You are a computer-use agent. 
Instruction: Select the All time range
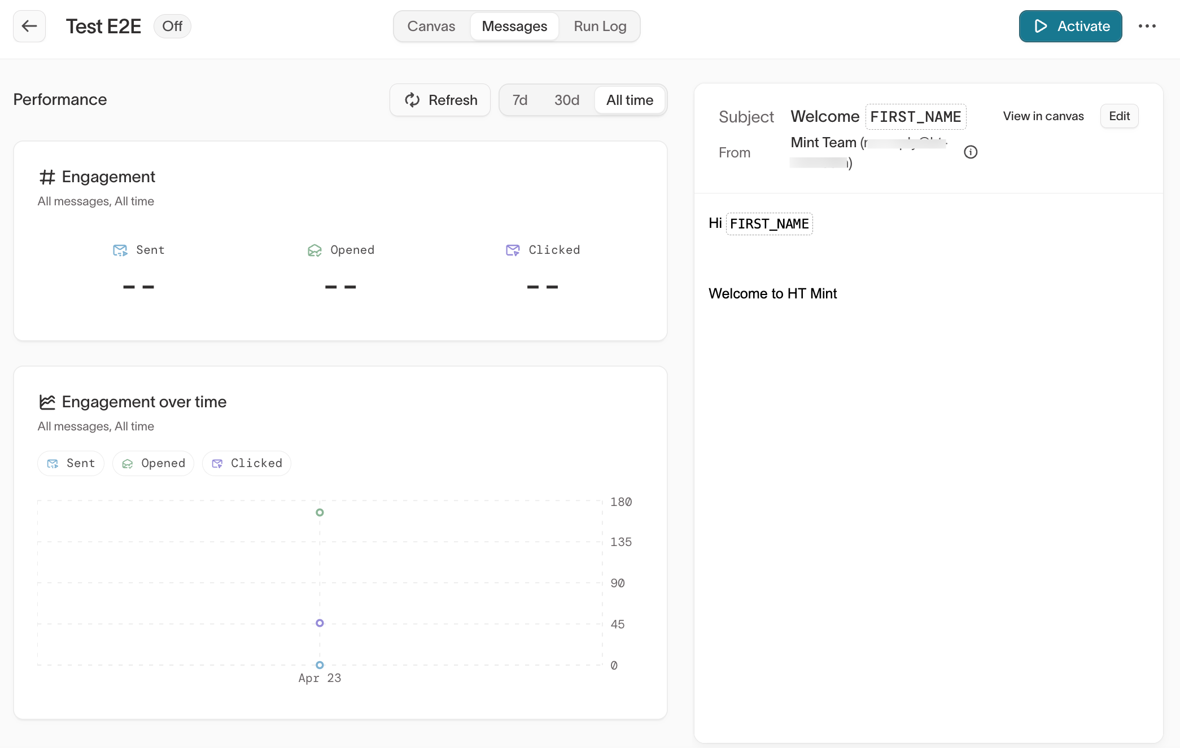(630, 100)
